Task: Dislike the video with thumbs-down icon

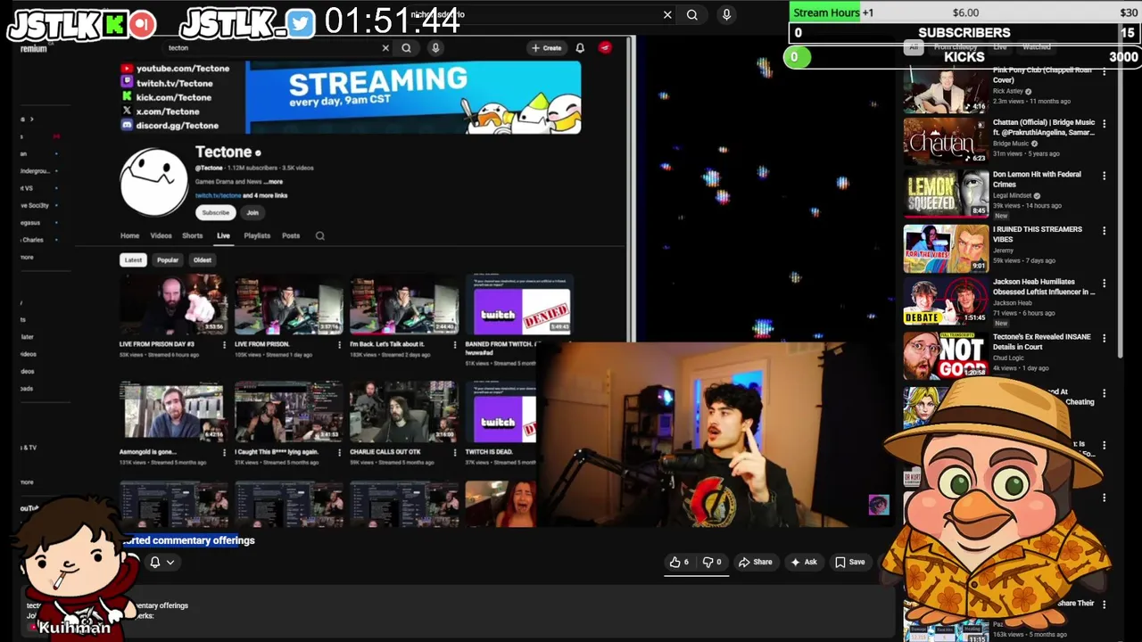Action: coord(713,562)
